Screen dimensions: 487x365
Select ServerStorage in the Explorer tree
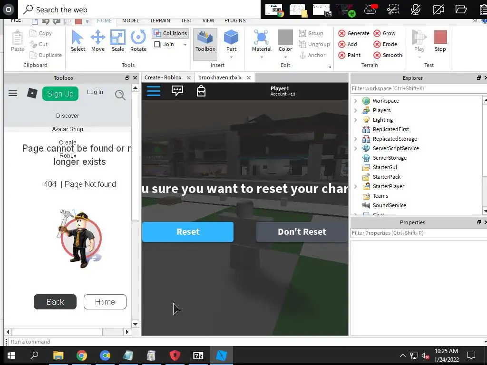pyautogui.click(x=389, y=158)
